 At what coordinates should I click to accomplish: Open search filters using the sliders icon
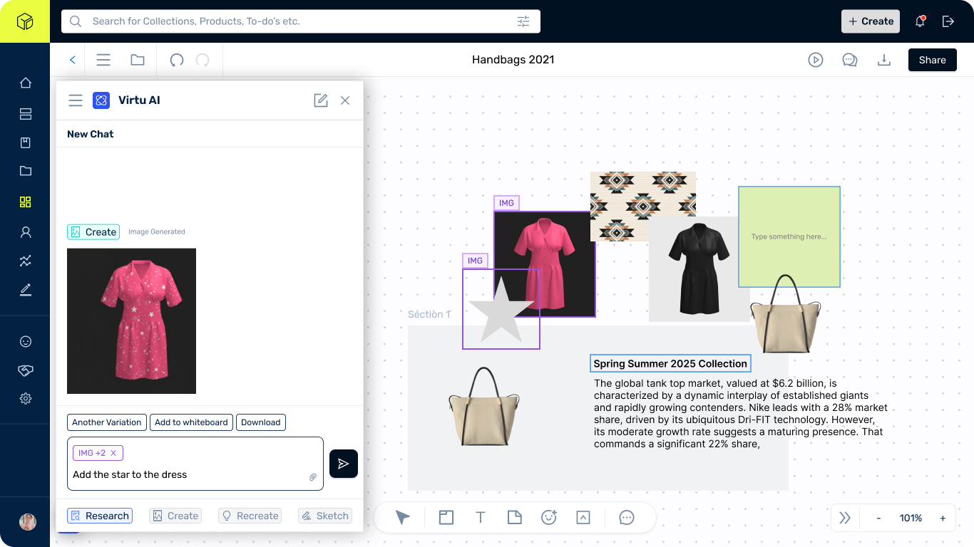tap(523, 21)
